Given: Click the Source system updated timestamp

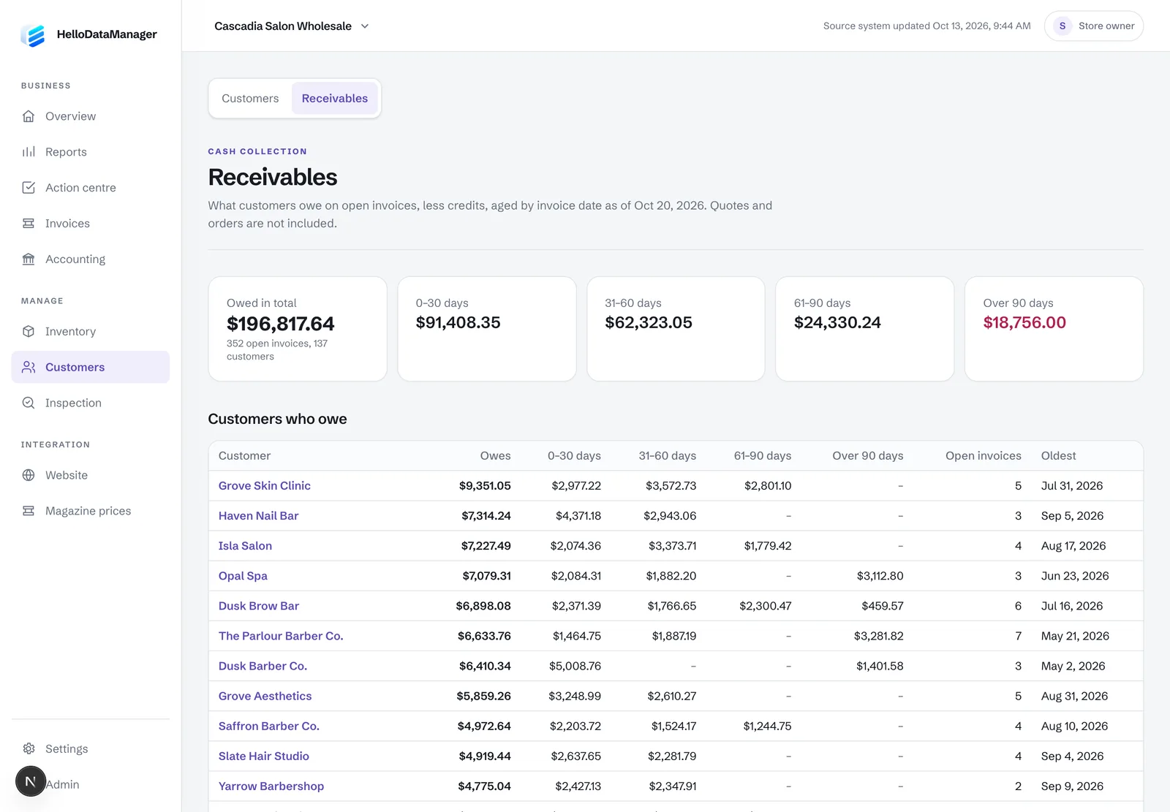Looking at the screenshot, I should coord(927,26).
